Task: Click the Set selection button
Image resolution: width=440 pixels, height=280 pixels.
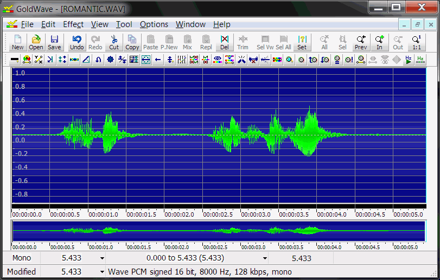Action: point(302,42)
